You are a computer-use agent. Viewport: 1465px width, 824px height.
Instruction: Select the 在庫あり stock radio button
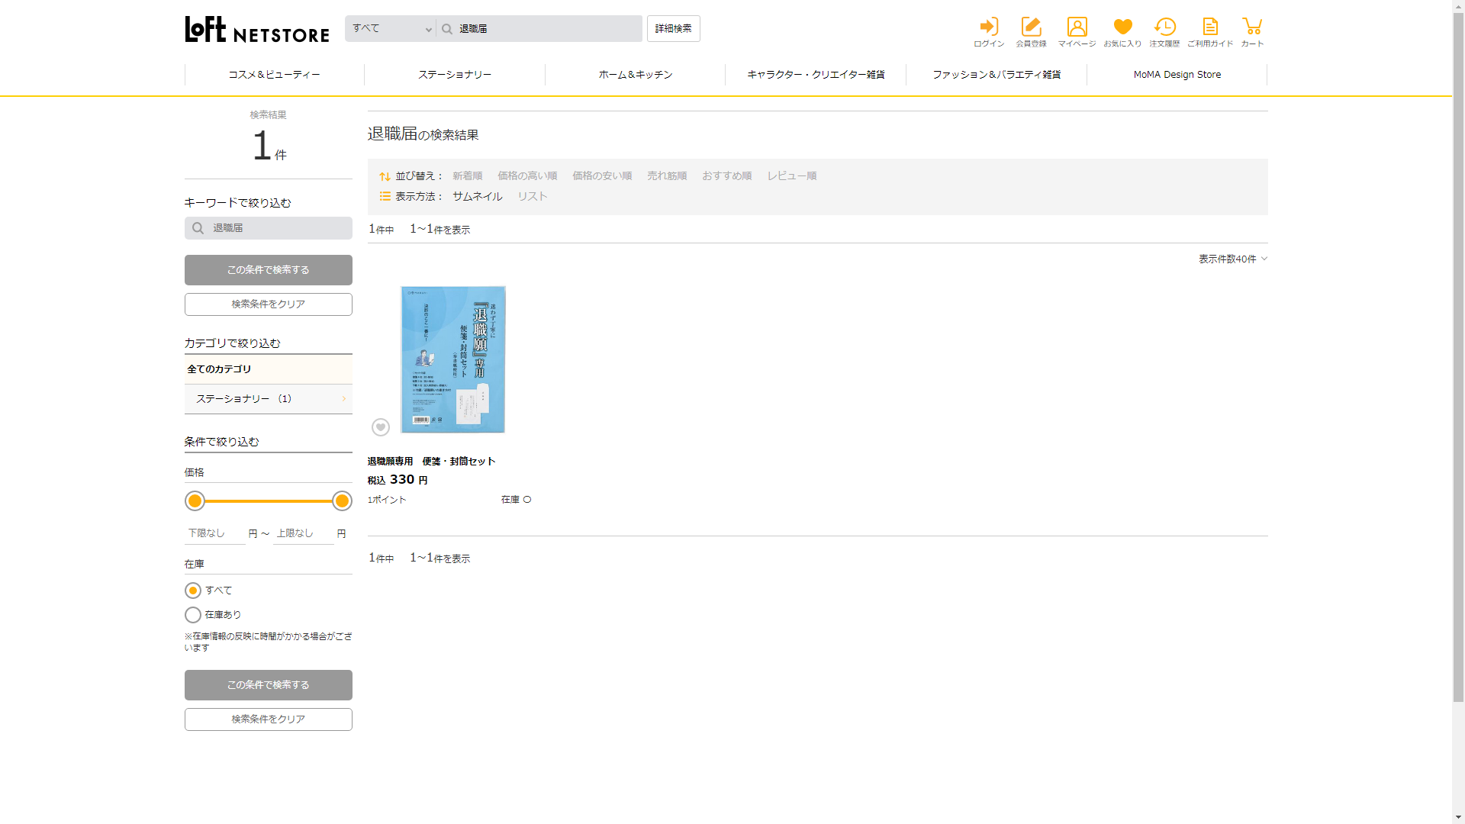(193, 615)
